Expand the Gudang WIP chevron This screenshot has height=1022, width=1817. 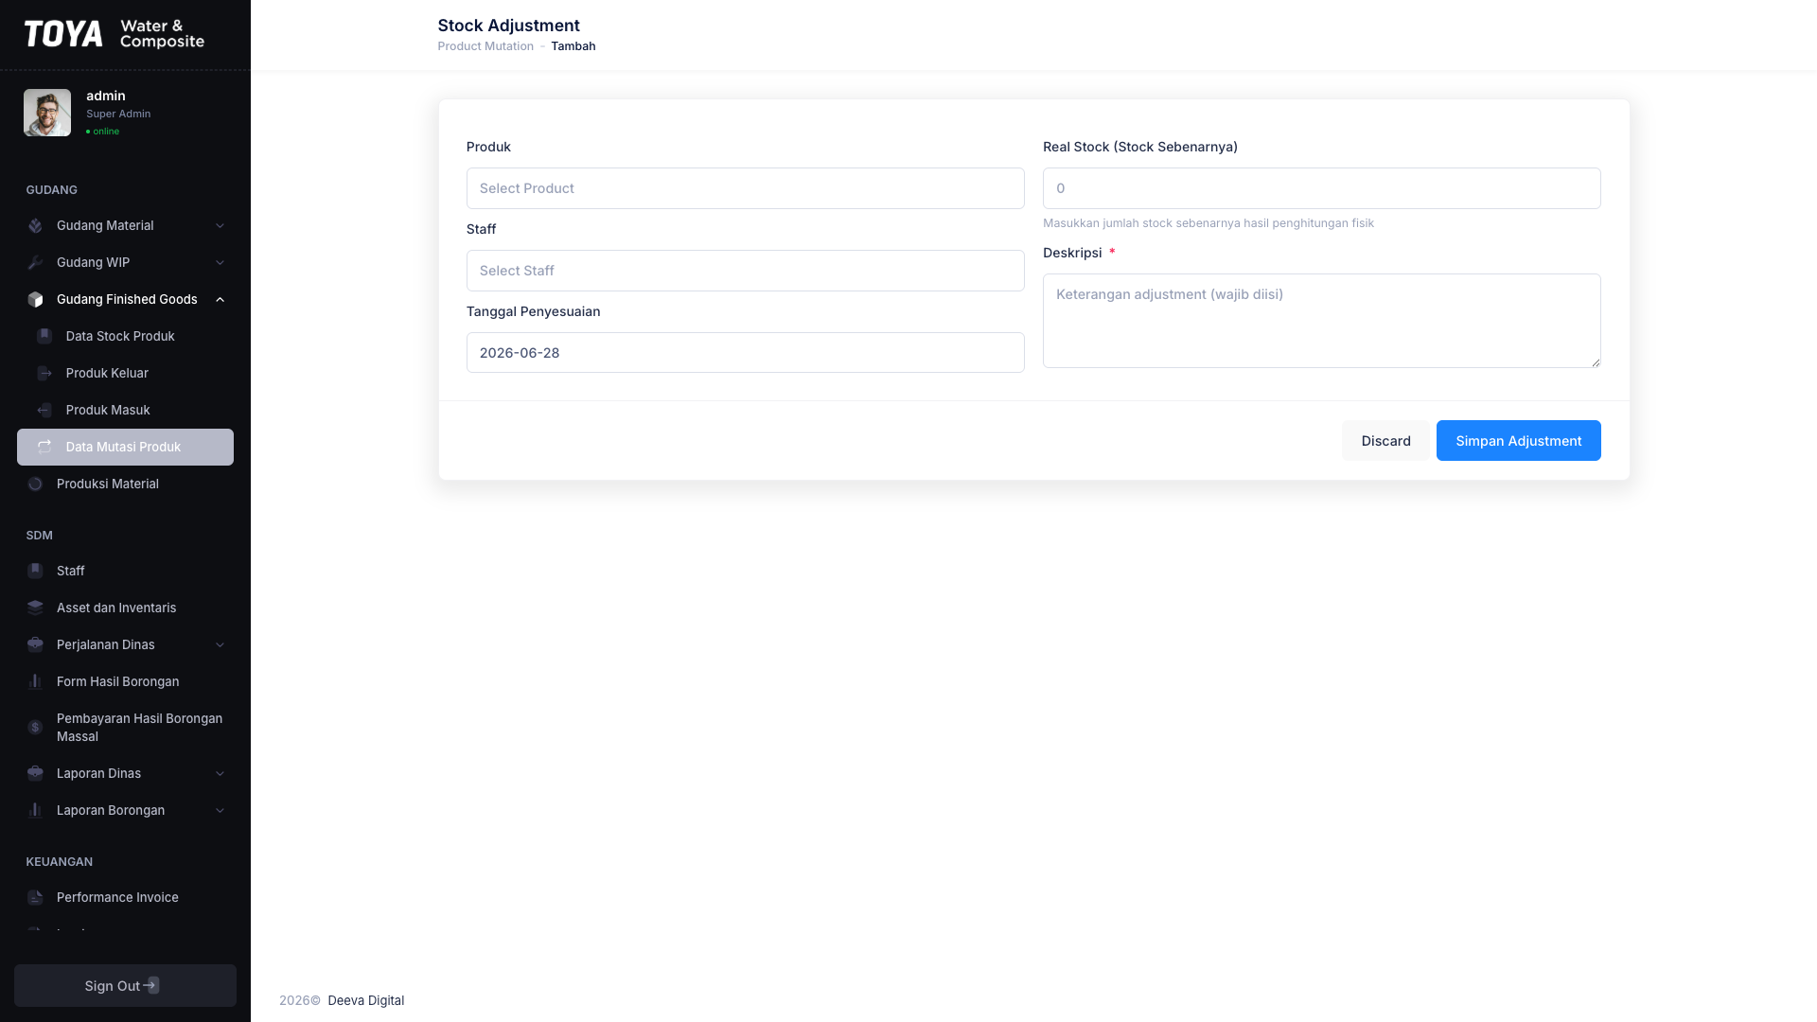[220, 262]
